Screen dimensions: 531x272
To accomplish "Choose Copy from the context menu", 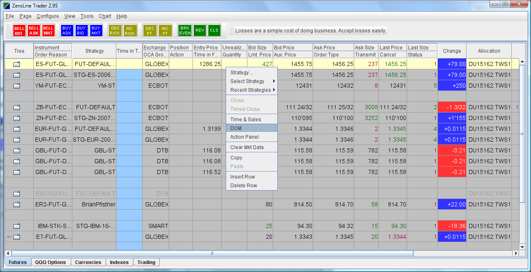I will pyautogui.click(x=252, y=158).
